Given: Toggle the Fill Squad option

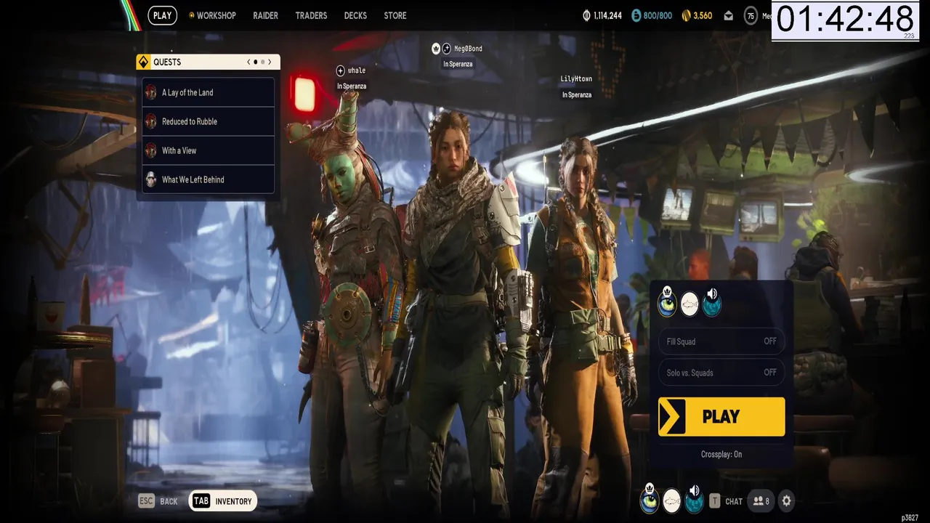Looking at the screenshot, I should tap(721, 341).
